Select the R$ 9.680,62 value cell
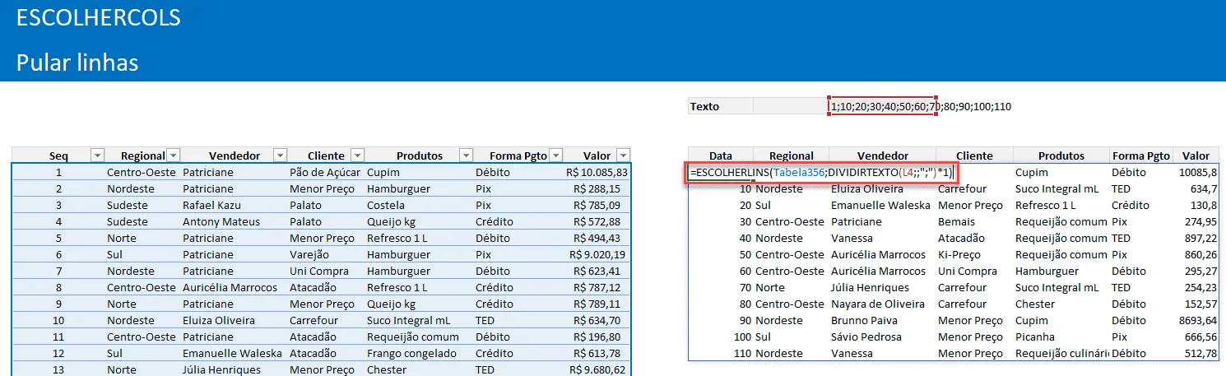 click(597, 370)
